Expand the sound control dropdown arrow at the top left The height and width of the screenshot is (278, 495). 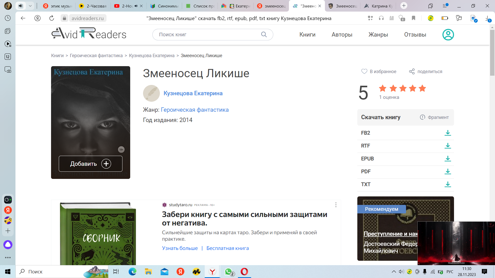[30, 6]
